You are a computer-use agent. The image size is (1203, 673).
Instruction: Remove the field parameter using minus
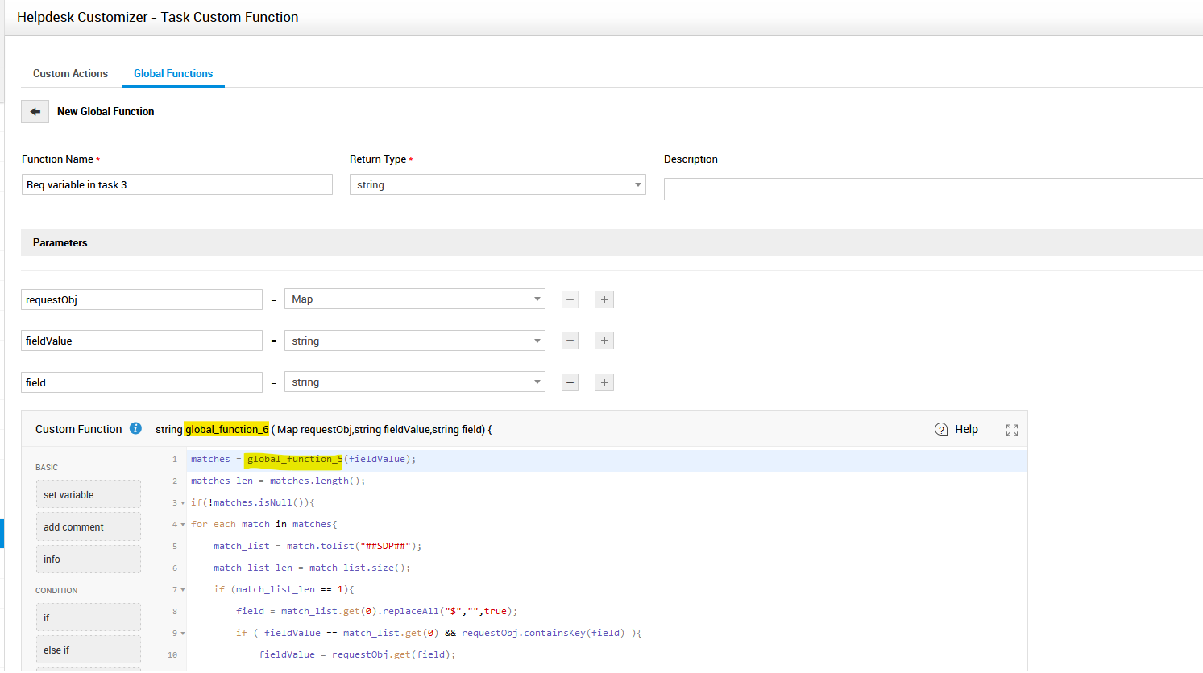(570, 382)
